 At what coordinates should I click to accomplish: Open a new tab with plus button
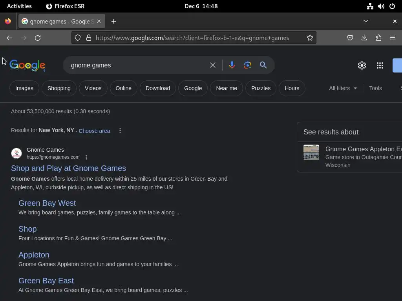113,22
